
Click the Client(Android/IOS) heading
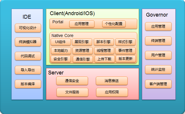click(72, 13)
